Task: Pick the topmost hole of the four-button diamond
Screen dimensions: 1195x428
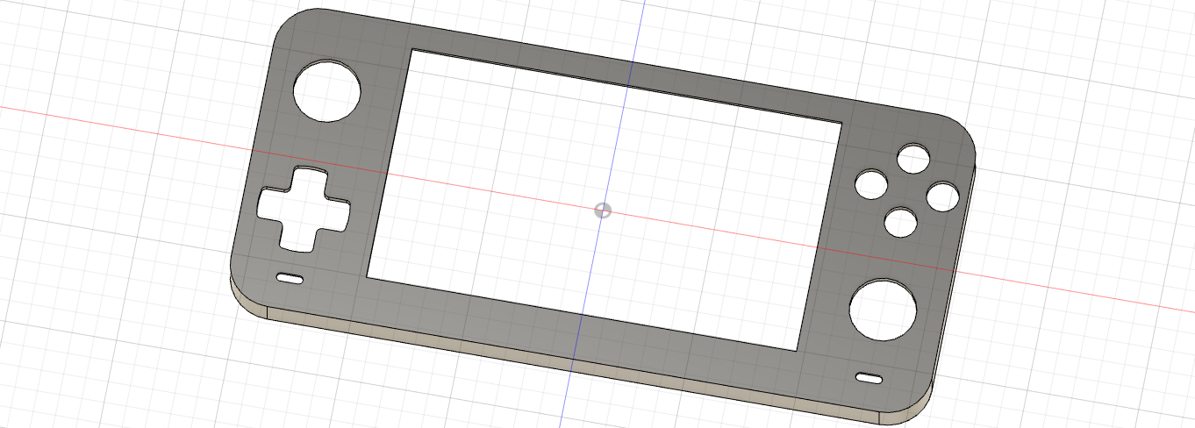Action: pyautogui.click(x=913, y=159)
